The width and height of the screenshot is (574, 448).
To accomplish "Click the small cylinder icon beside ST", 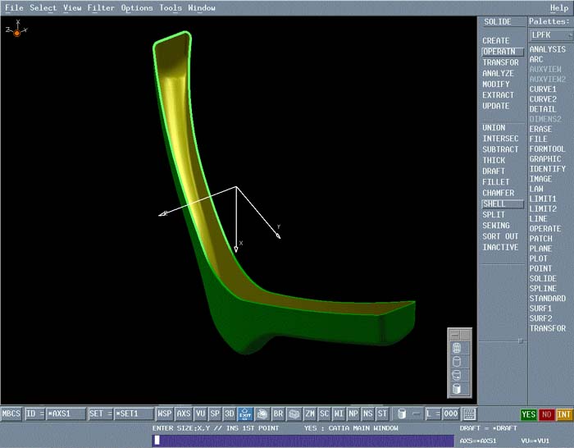I will pyautogui.click(x=401, y=414).
